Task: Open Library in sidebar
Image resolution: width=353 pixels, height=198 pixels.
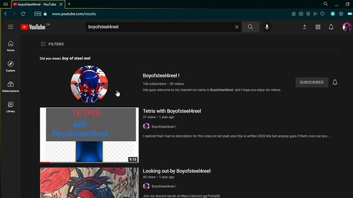Action: (10, 107)
